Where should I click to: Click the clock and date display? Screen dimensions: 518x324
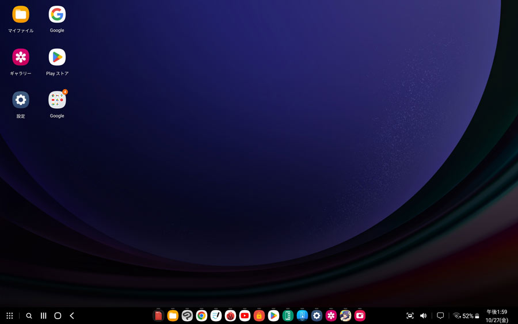497,316
